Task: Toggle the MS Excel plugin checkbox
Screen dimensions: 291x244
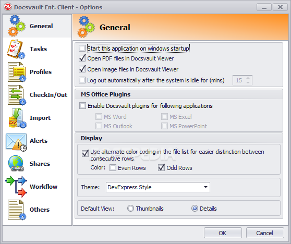Action: tap(164, 117)
